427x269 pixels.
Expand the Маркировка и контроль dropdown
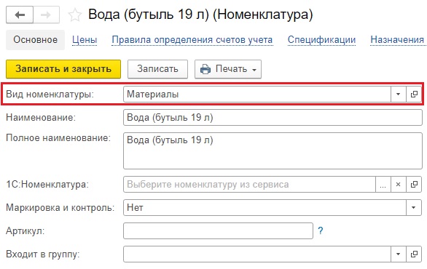click(414, 208)
